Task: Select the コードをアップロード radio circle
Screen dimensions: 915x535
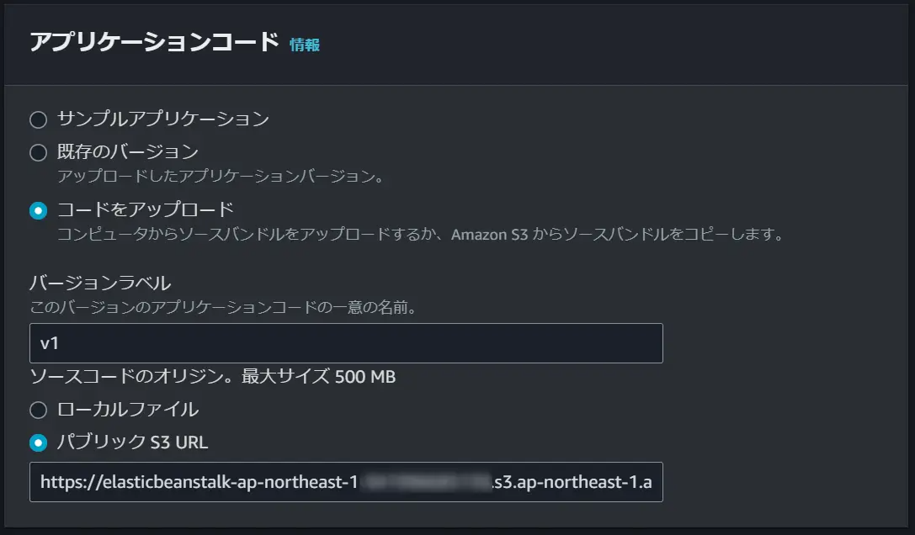Action: tap(39, 210)
